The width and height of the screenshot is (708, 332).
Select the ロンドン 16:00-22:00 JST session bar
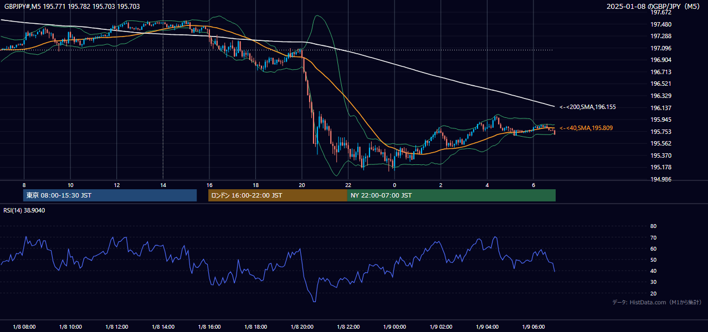278,195
